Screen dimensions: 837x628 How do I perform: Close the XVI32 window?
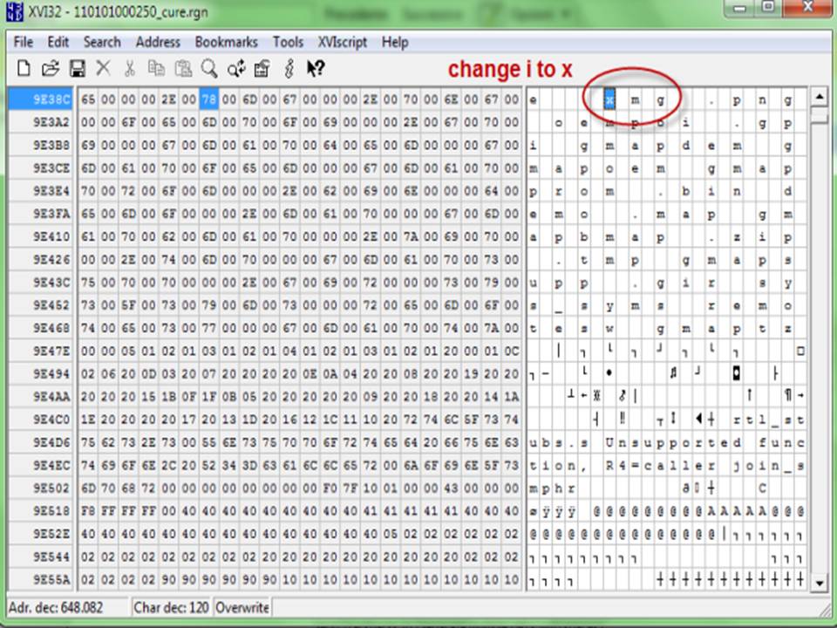[x=809, y=7]
